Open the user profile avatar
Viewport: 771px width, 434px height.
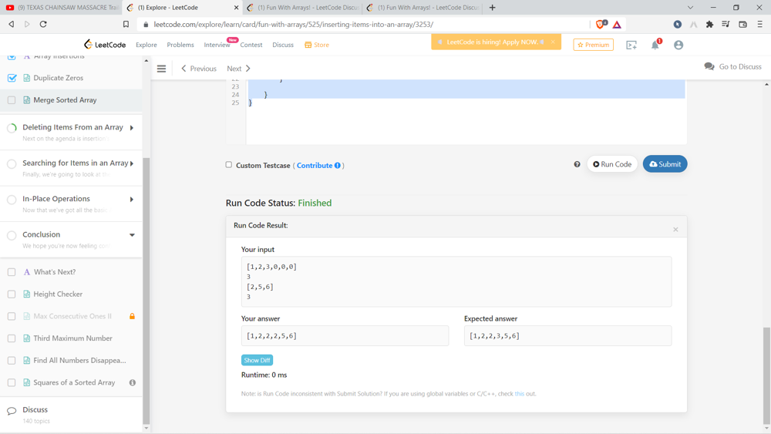point(678,45)
